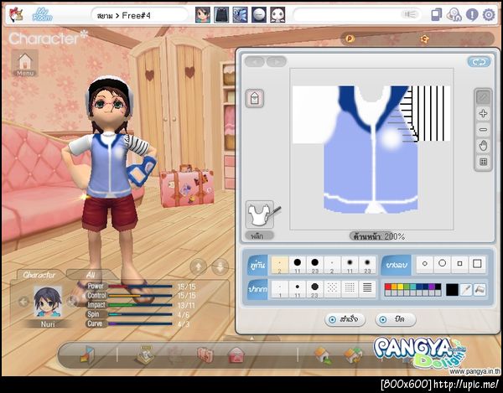Select the pen size 1 in second row

click(280, 289)
